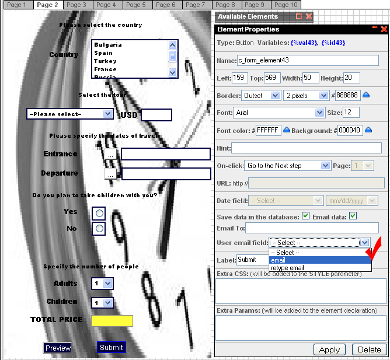Click the Top position field
The height and width of the screenshot is (360, 390).
coord(272,78)
